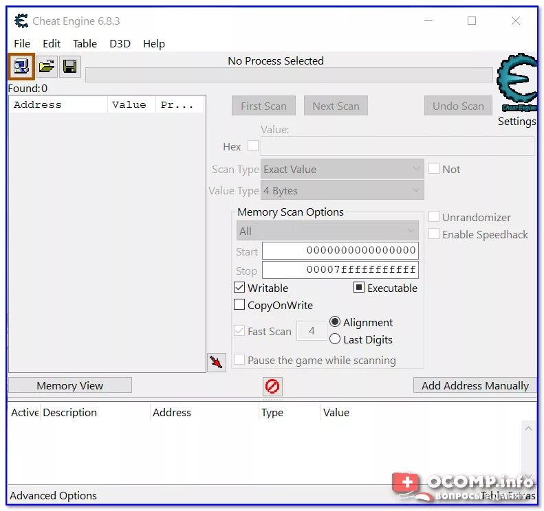This screenshot has height=511, width=544.
Task: Save the current table floppy icon
Action: pyautogui.click(x=69, y=66)
